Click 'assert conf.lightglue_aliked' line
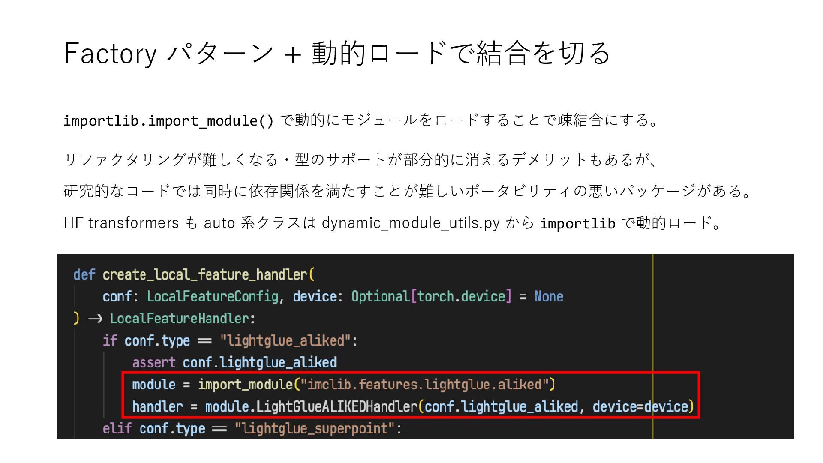823x463 pixels. (x=234, y=363)
